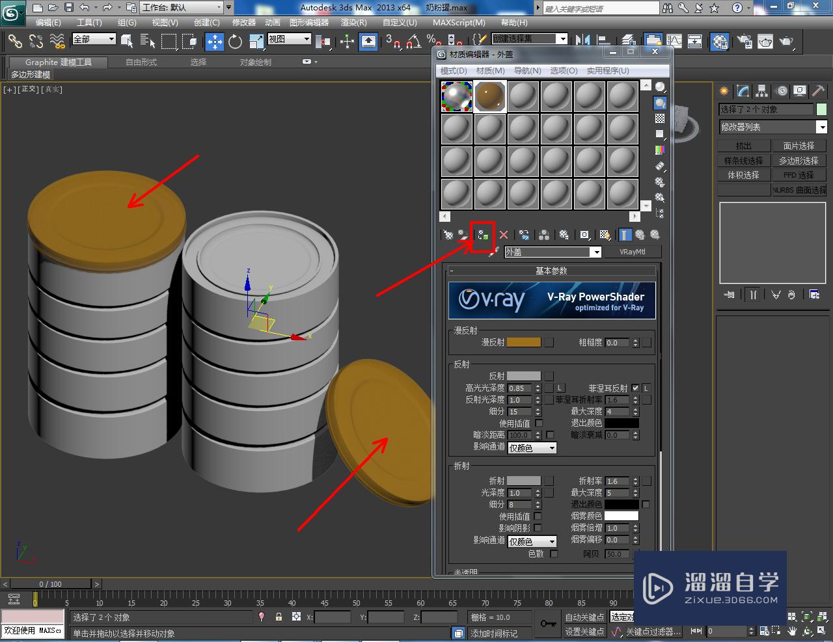Screen dimensions: 833x642
Task: Open the Modify command panel tab
Action: [x=743, y=91]
